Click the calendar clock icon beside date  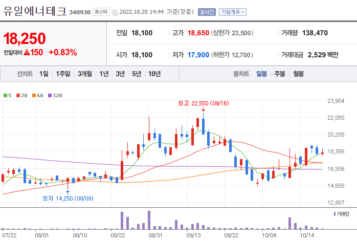coord(115,12)
